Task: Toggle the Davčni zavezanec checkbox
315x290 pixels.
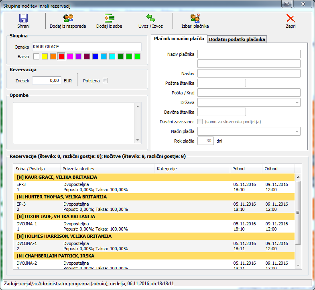Action: 200,122
